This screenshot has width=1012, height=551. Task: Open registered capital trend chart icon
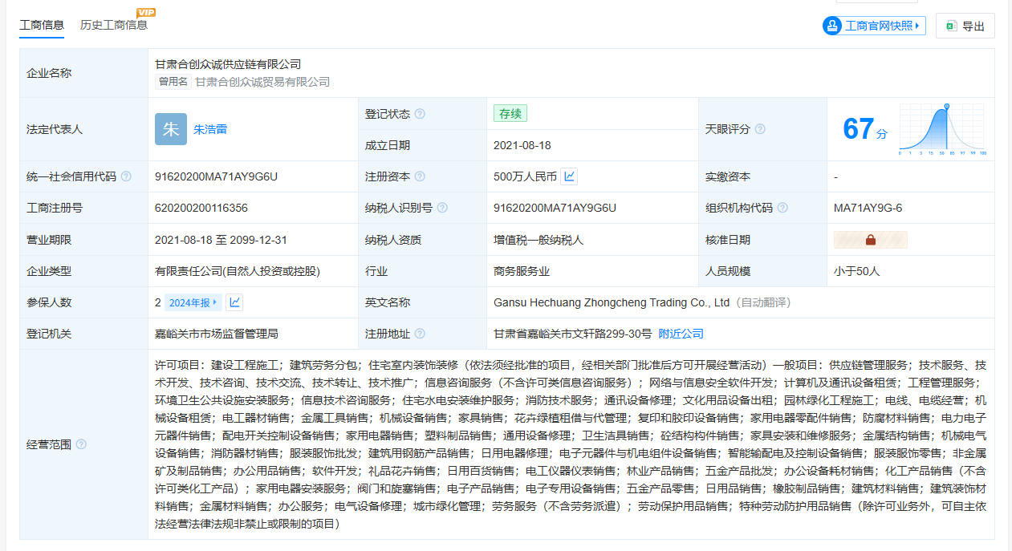coord(569,176)
